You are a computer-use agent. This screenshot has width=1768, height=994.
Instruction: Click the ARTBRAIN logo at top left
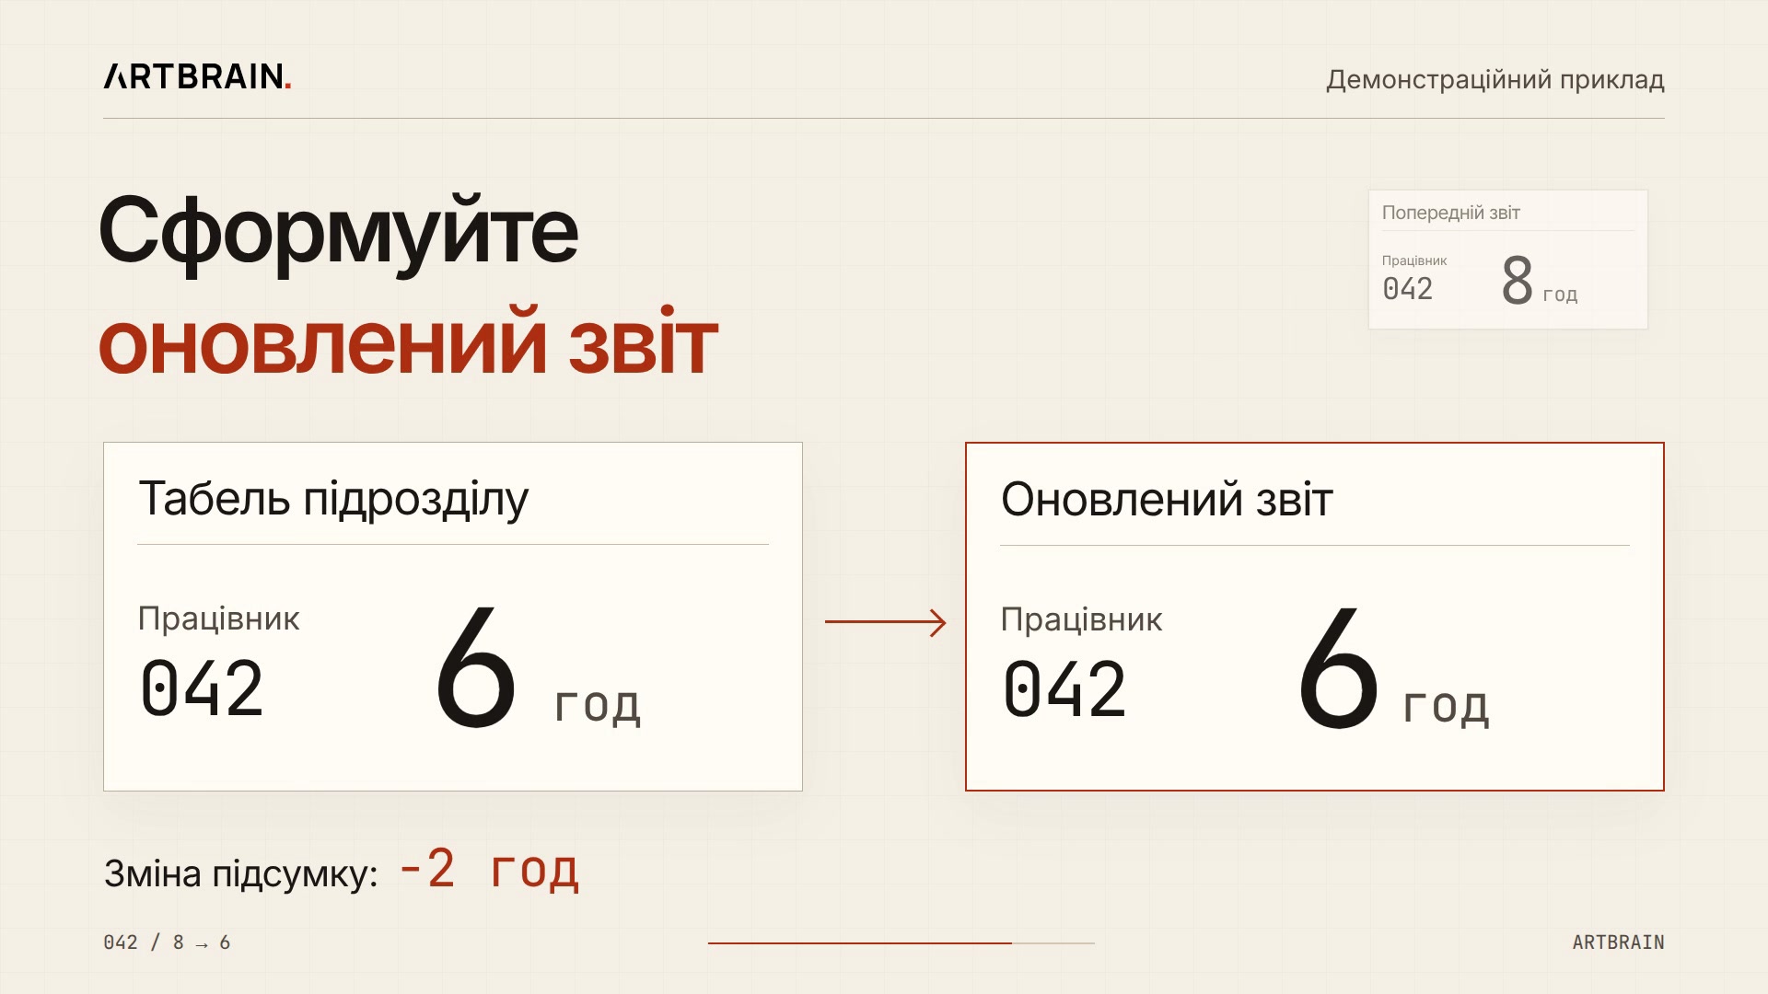198,76
